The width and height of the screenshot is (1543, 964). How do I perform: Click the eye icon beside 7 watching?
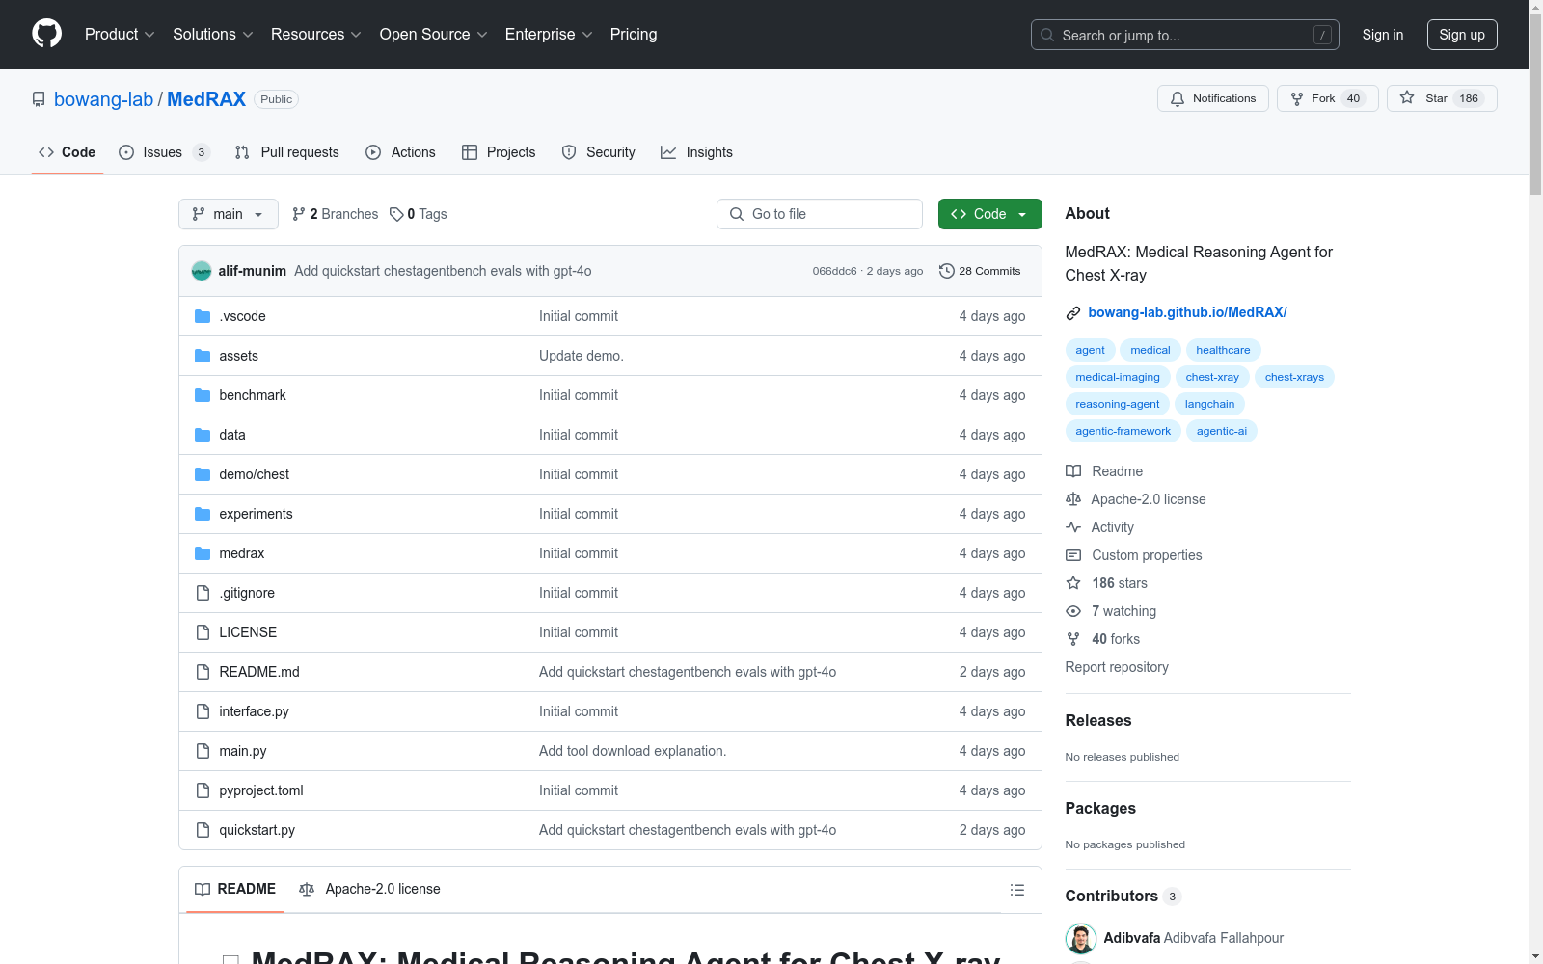1073,611
